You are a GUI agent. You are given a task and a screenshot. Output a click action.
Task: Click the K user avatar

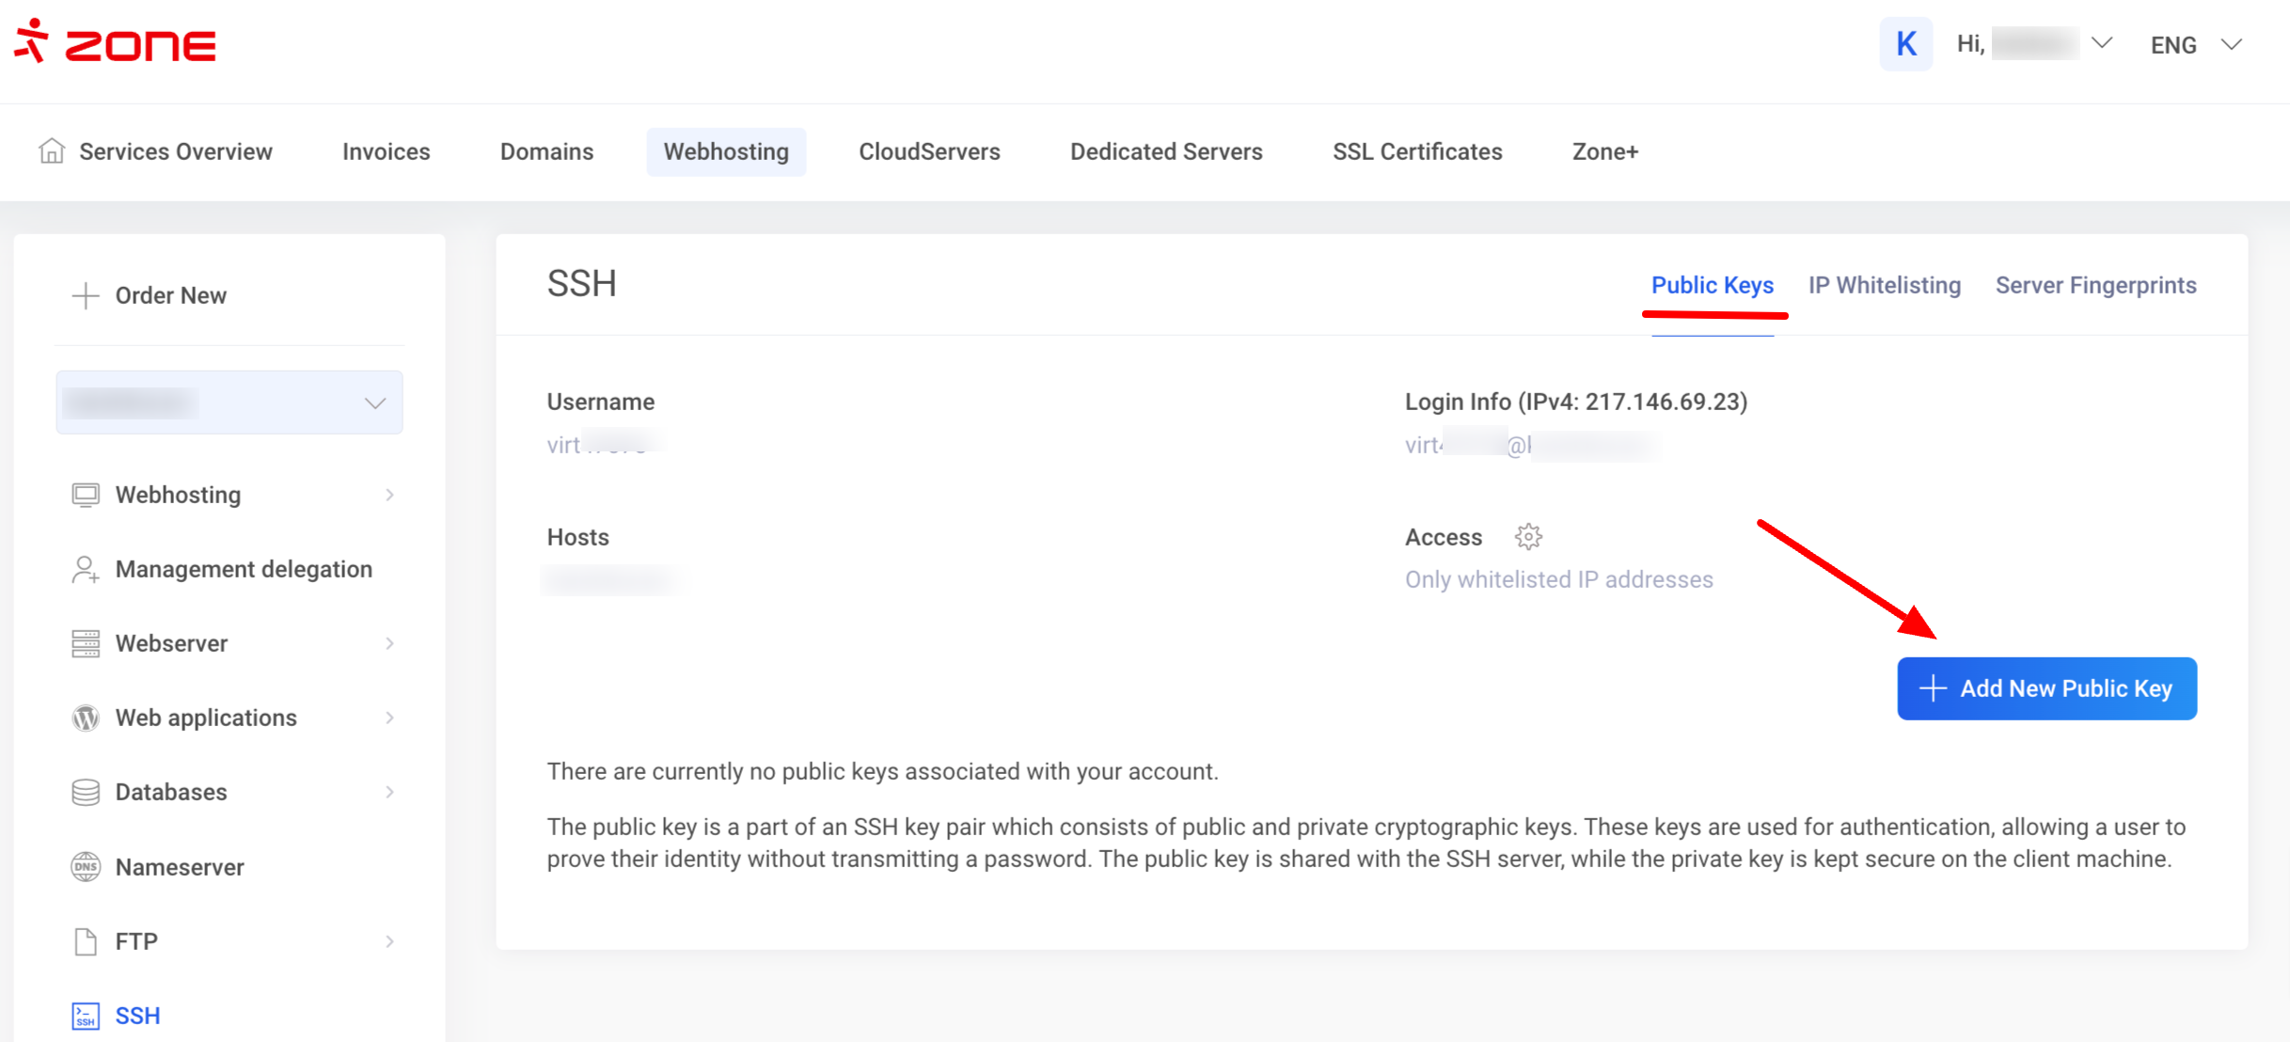[1906, 43]
